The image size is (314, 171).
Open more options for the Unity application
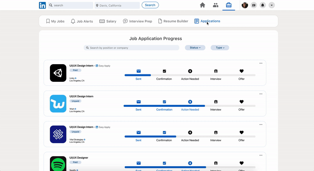pyautogui.click(x=261, y=63)
